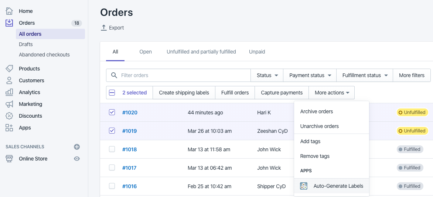This screenshot has width=433, height=197.
Task: Check the order #1016 checkbox
Action: click(x=112, y=186)
